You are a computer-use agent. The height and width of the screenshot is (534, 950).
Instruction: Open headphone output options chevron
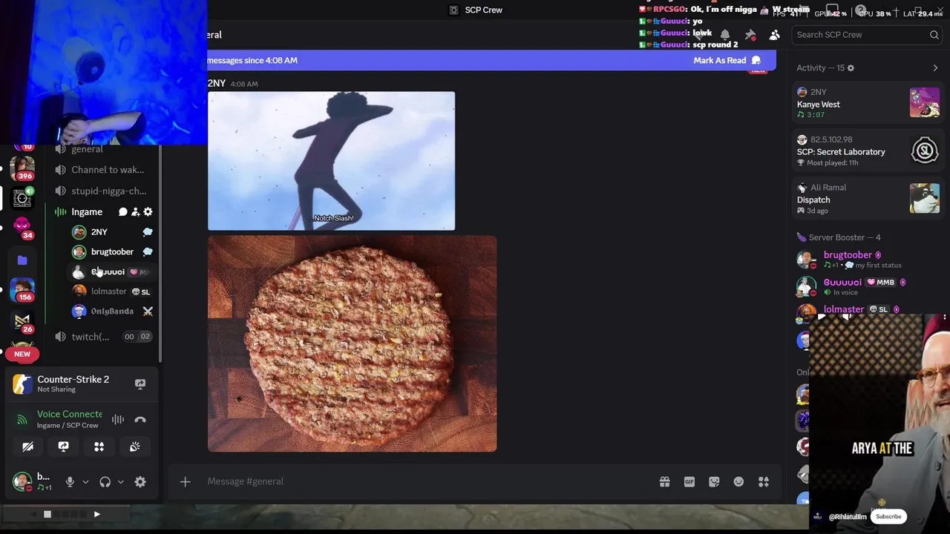pyautogui.click(x=120, y=482)
